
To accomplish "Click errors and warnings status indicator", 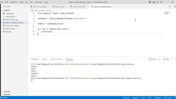I will coord(4,98).
